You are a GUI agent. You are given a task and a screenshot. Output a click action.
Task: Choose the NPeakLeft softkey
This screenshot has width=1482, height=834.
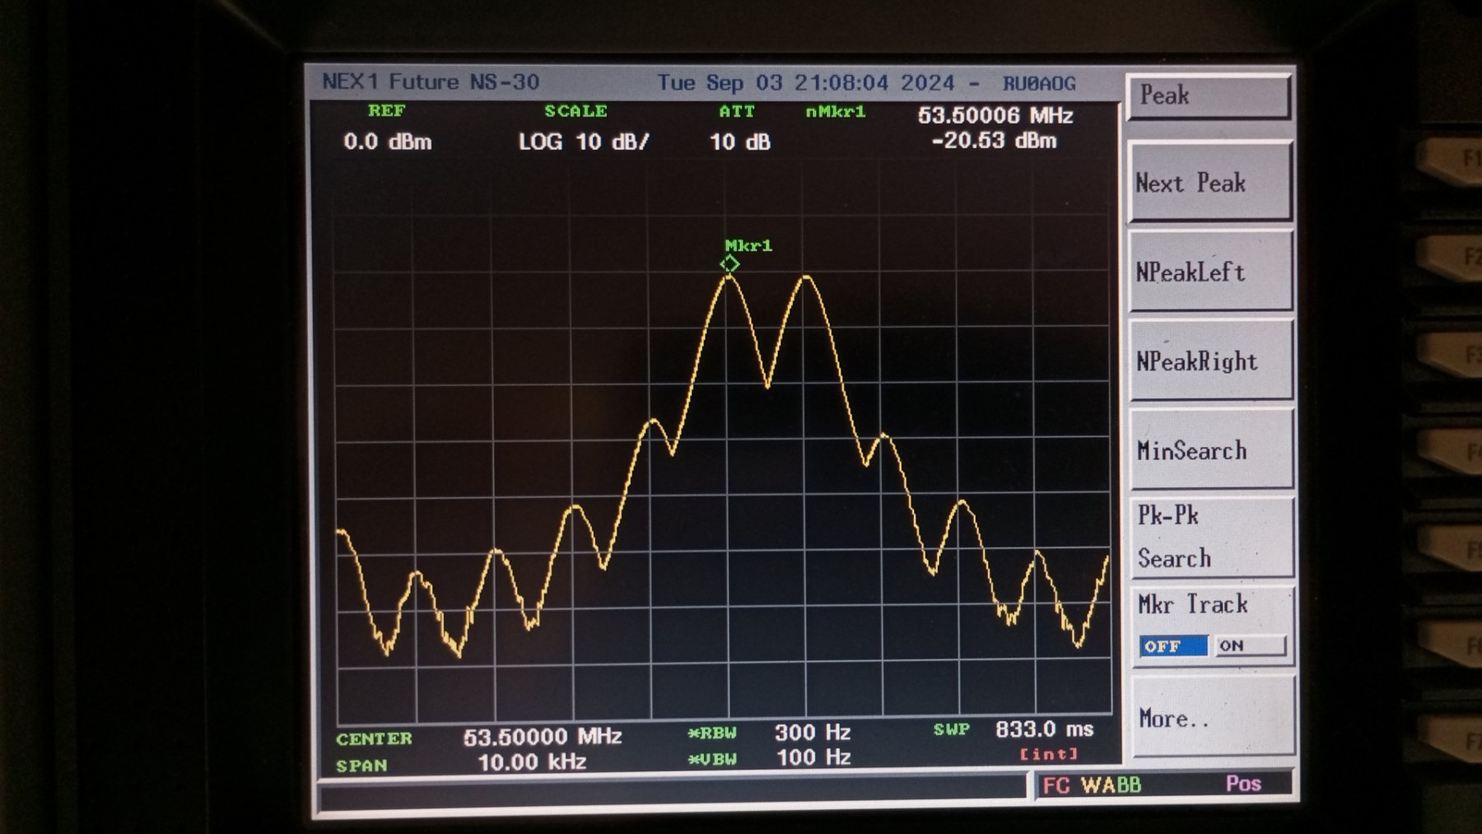pyautogui.click(x=1209, y=272)
